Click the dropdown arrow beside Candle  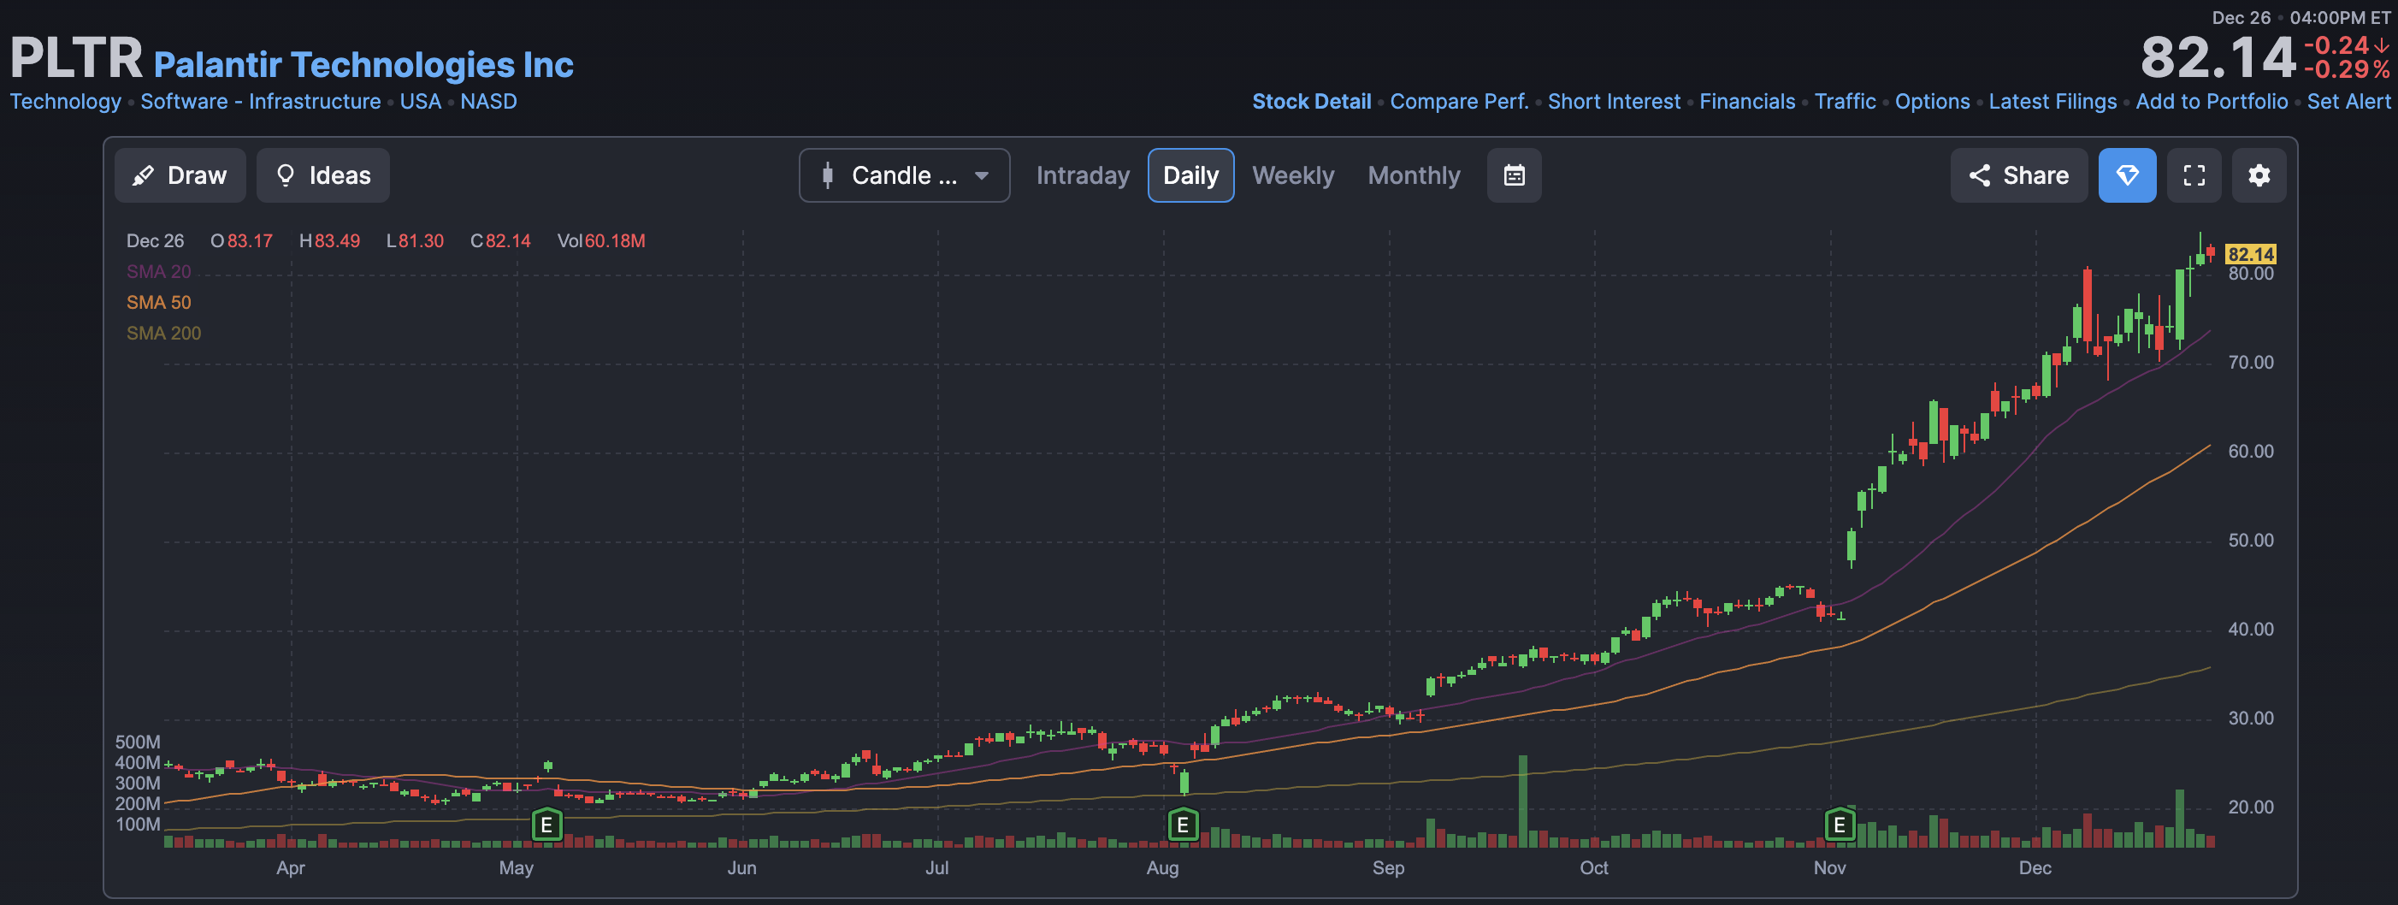click(x=981, y=176)
